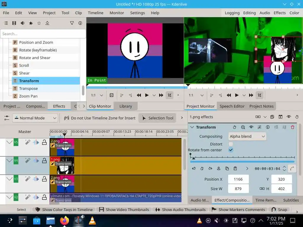Fast forward in Project Monitor
The height and width of the screenshot is (227, 303).
[x=251, y=95]
